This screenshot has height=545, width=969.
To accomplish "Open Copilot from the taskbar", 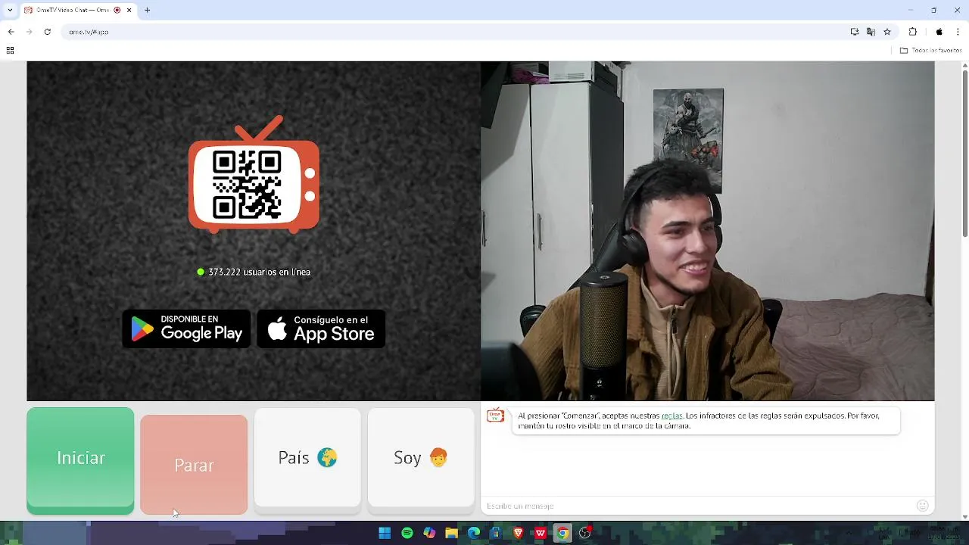I will (429, 533).
